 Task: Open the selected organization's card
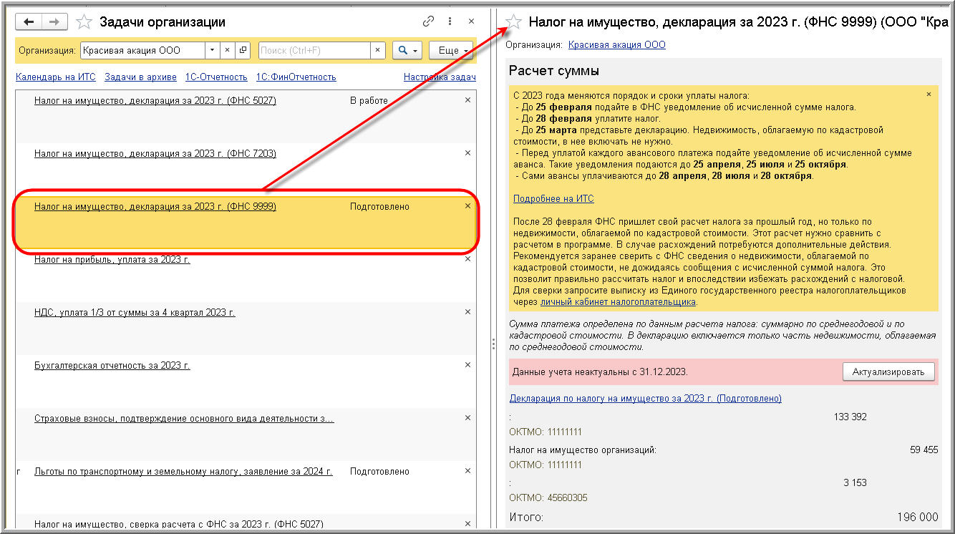coord(243,51)
